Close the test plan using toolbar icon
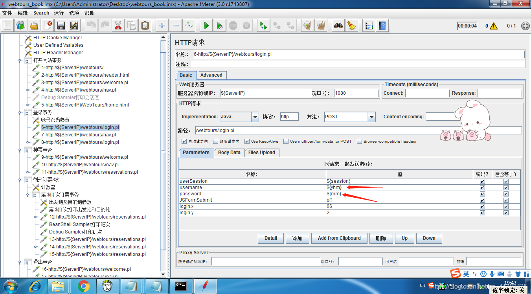The width and height of the screenshot is (531, 294). click(x=48, y=26)
